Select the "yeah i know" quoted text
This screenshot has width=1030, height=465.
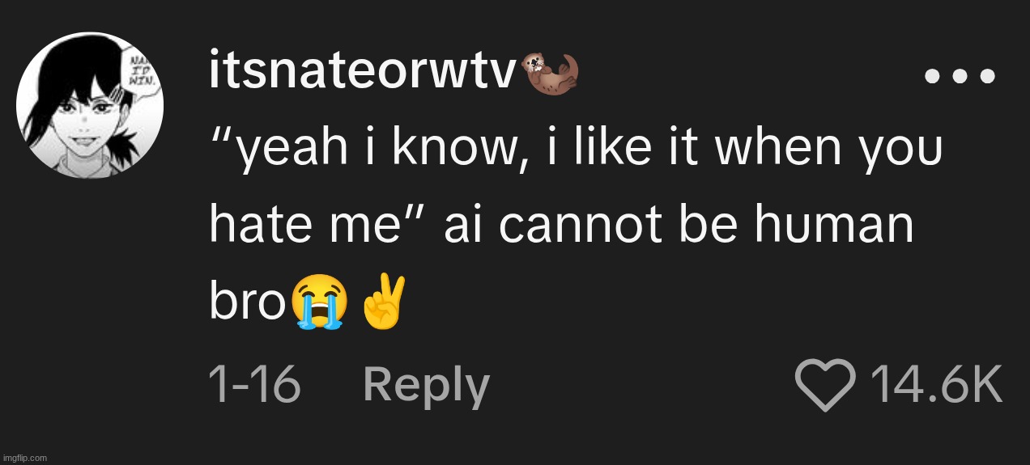(363, 150)
